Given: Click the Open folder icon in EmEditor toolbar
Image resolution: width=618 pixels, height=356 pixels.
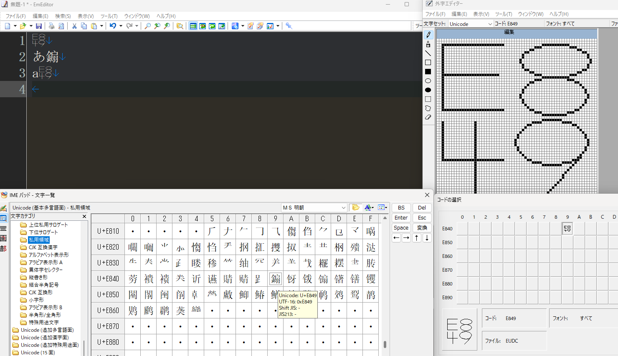Looking at the screenshot, I should [x=23, y=26].
